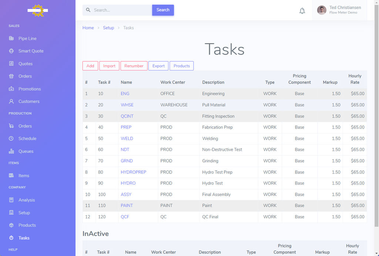Navigate to Home breadcrumb
This screenshot has width=379, height=256.
tap(88, 28)
